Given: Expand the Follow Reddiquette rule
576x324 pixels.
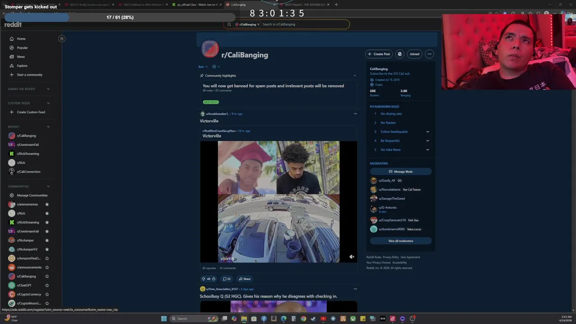Looking at the screenshot, I should [427, 132].
